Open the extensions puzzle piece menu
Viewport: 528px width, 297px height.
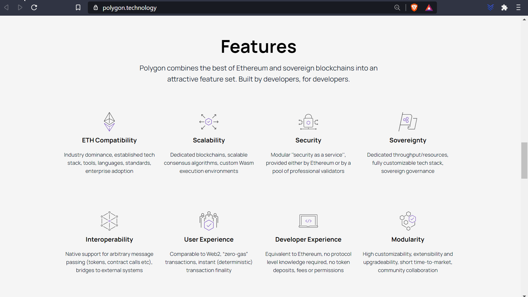coord(504,8)
